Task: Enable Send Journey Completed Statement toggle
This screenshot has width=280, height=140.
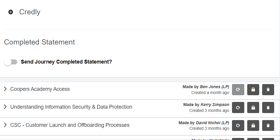Action: point(11,62)
